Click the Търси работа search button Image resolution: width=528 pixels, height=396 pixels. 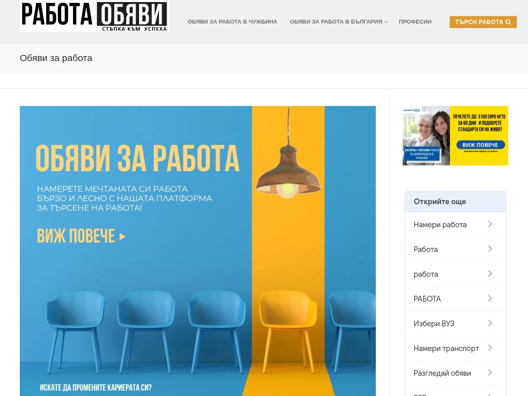483,22
